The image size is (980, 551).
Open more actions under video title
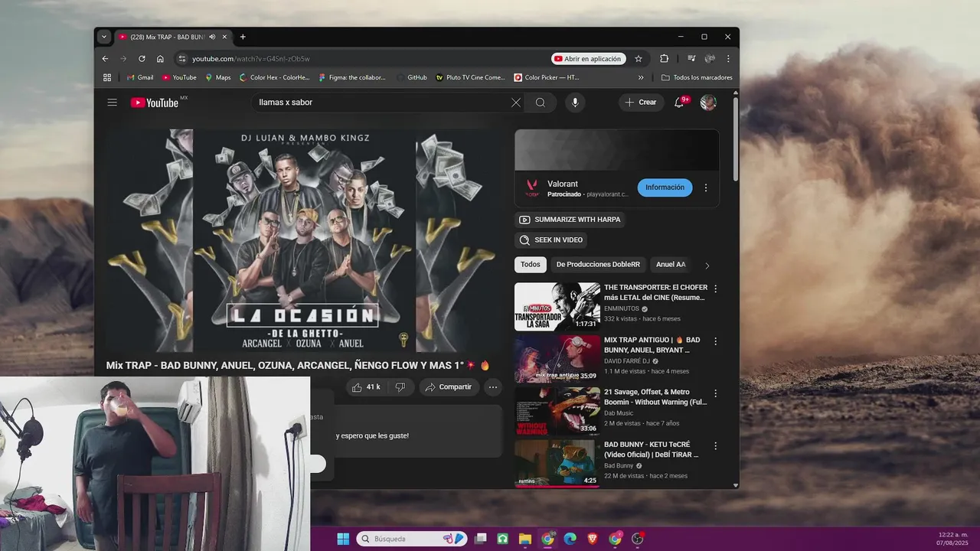[493, 387]
